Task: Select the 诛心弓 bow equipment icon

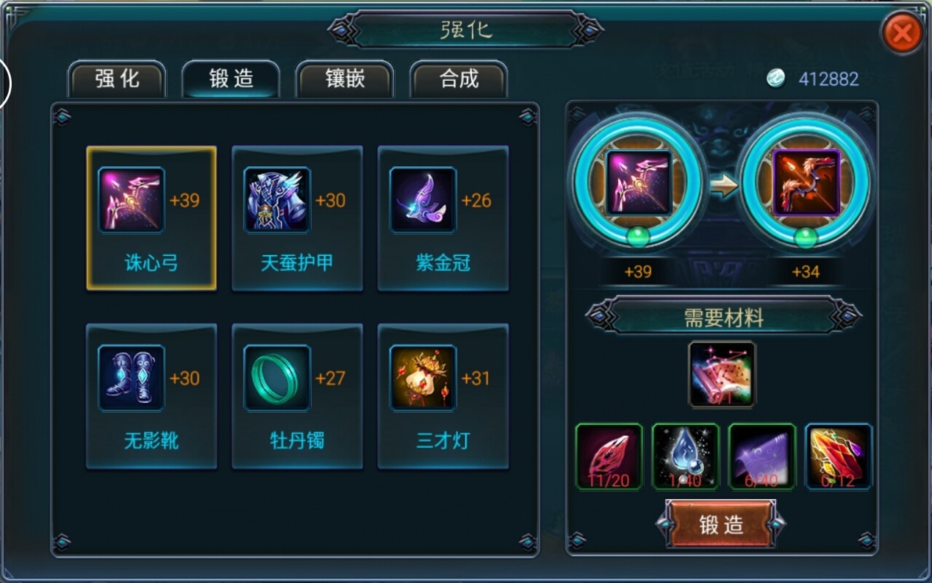Action: (x=131, y=200)
